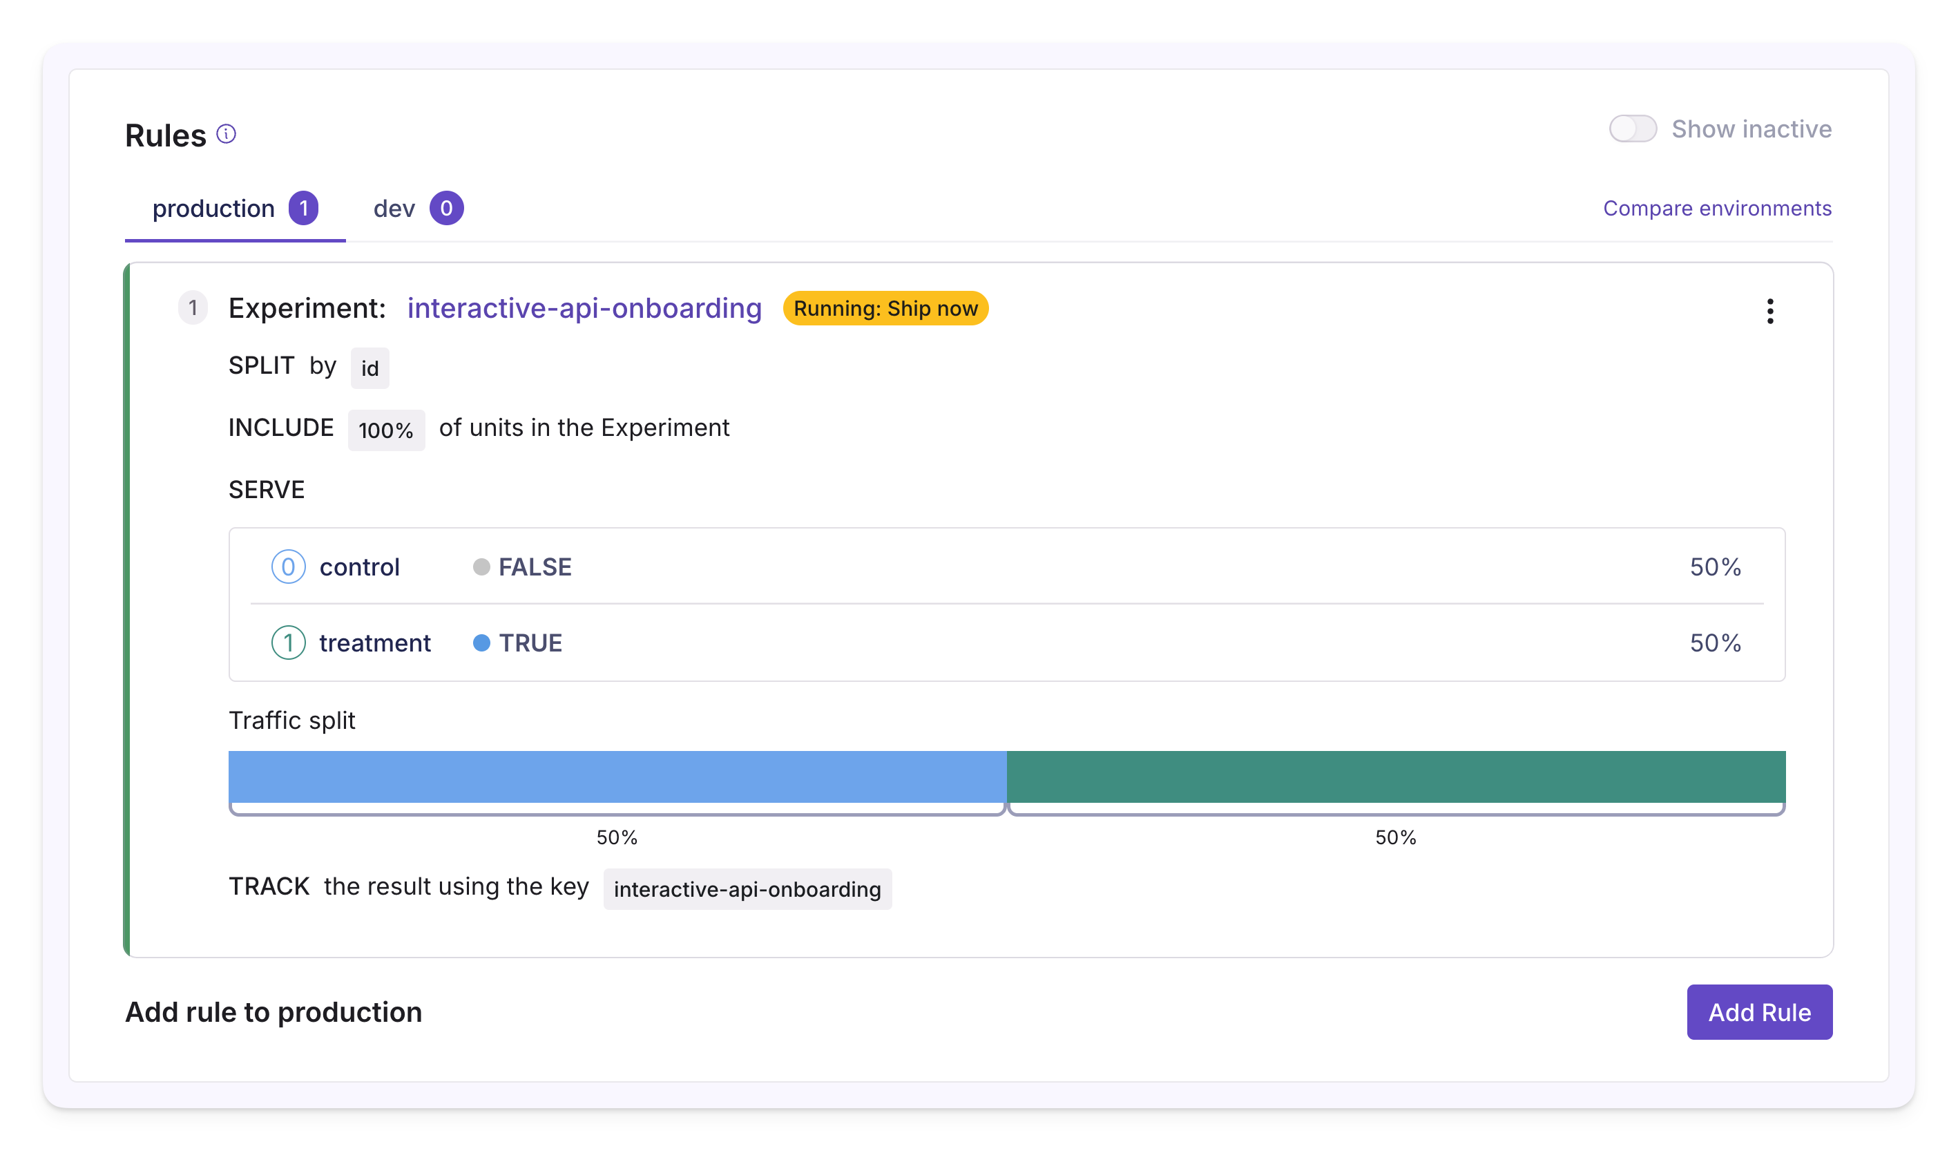Open the experiment rule kebab menu

pyautogui.click(x=1770, y=311)
